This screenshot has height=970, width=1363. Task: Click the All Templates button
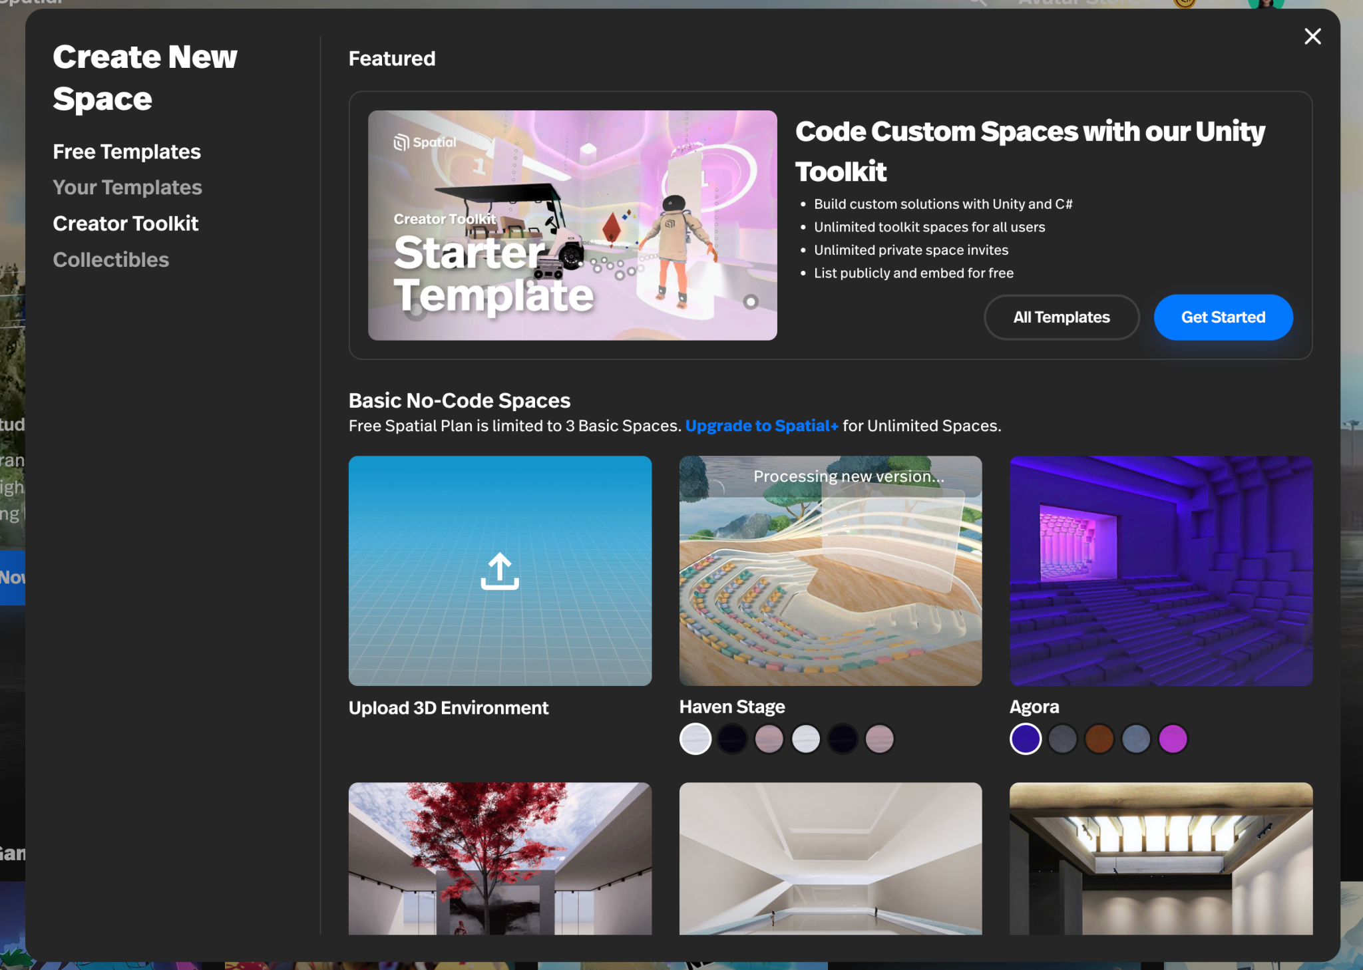(x=1061, y=317)
